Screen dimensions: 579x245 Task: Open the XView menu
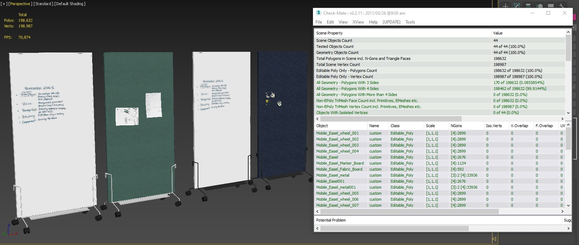click(x=358, y=22)
